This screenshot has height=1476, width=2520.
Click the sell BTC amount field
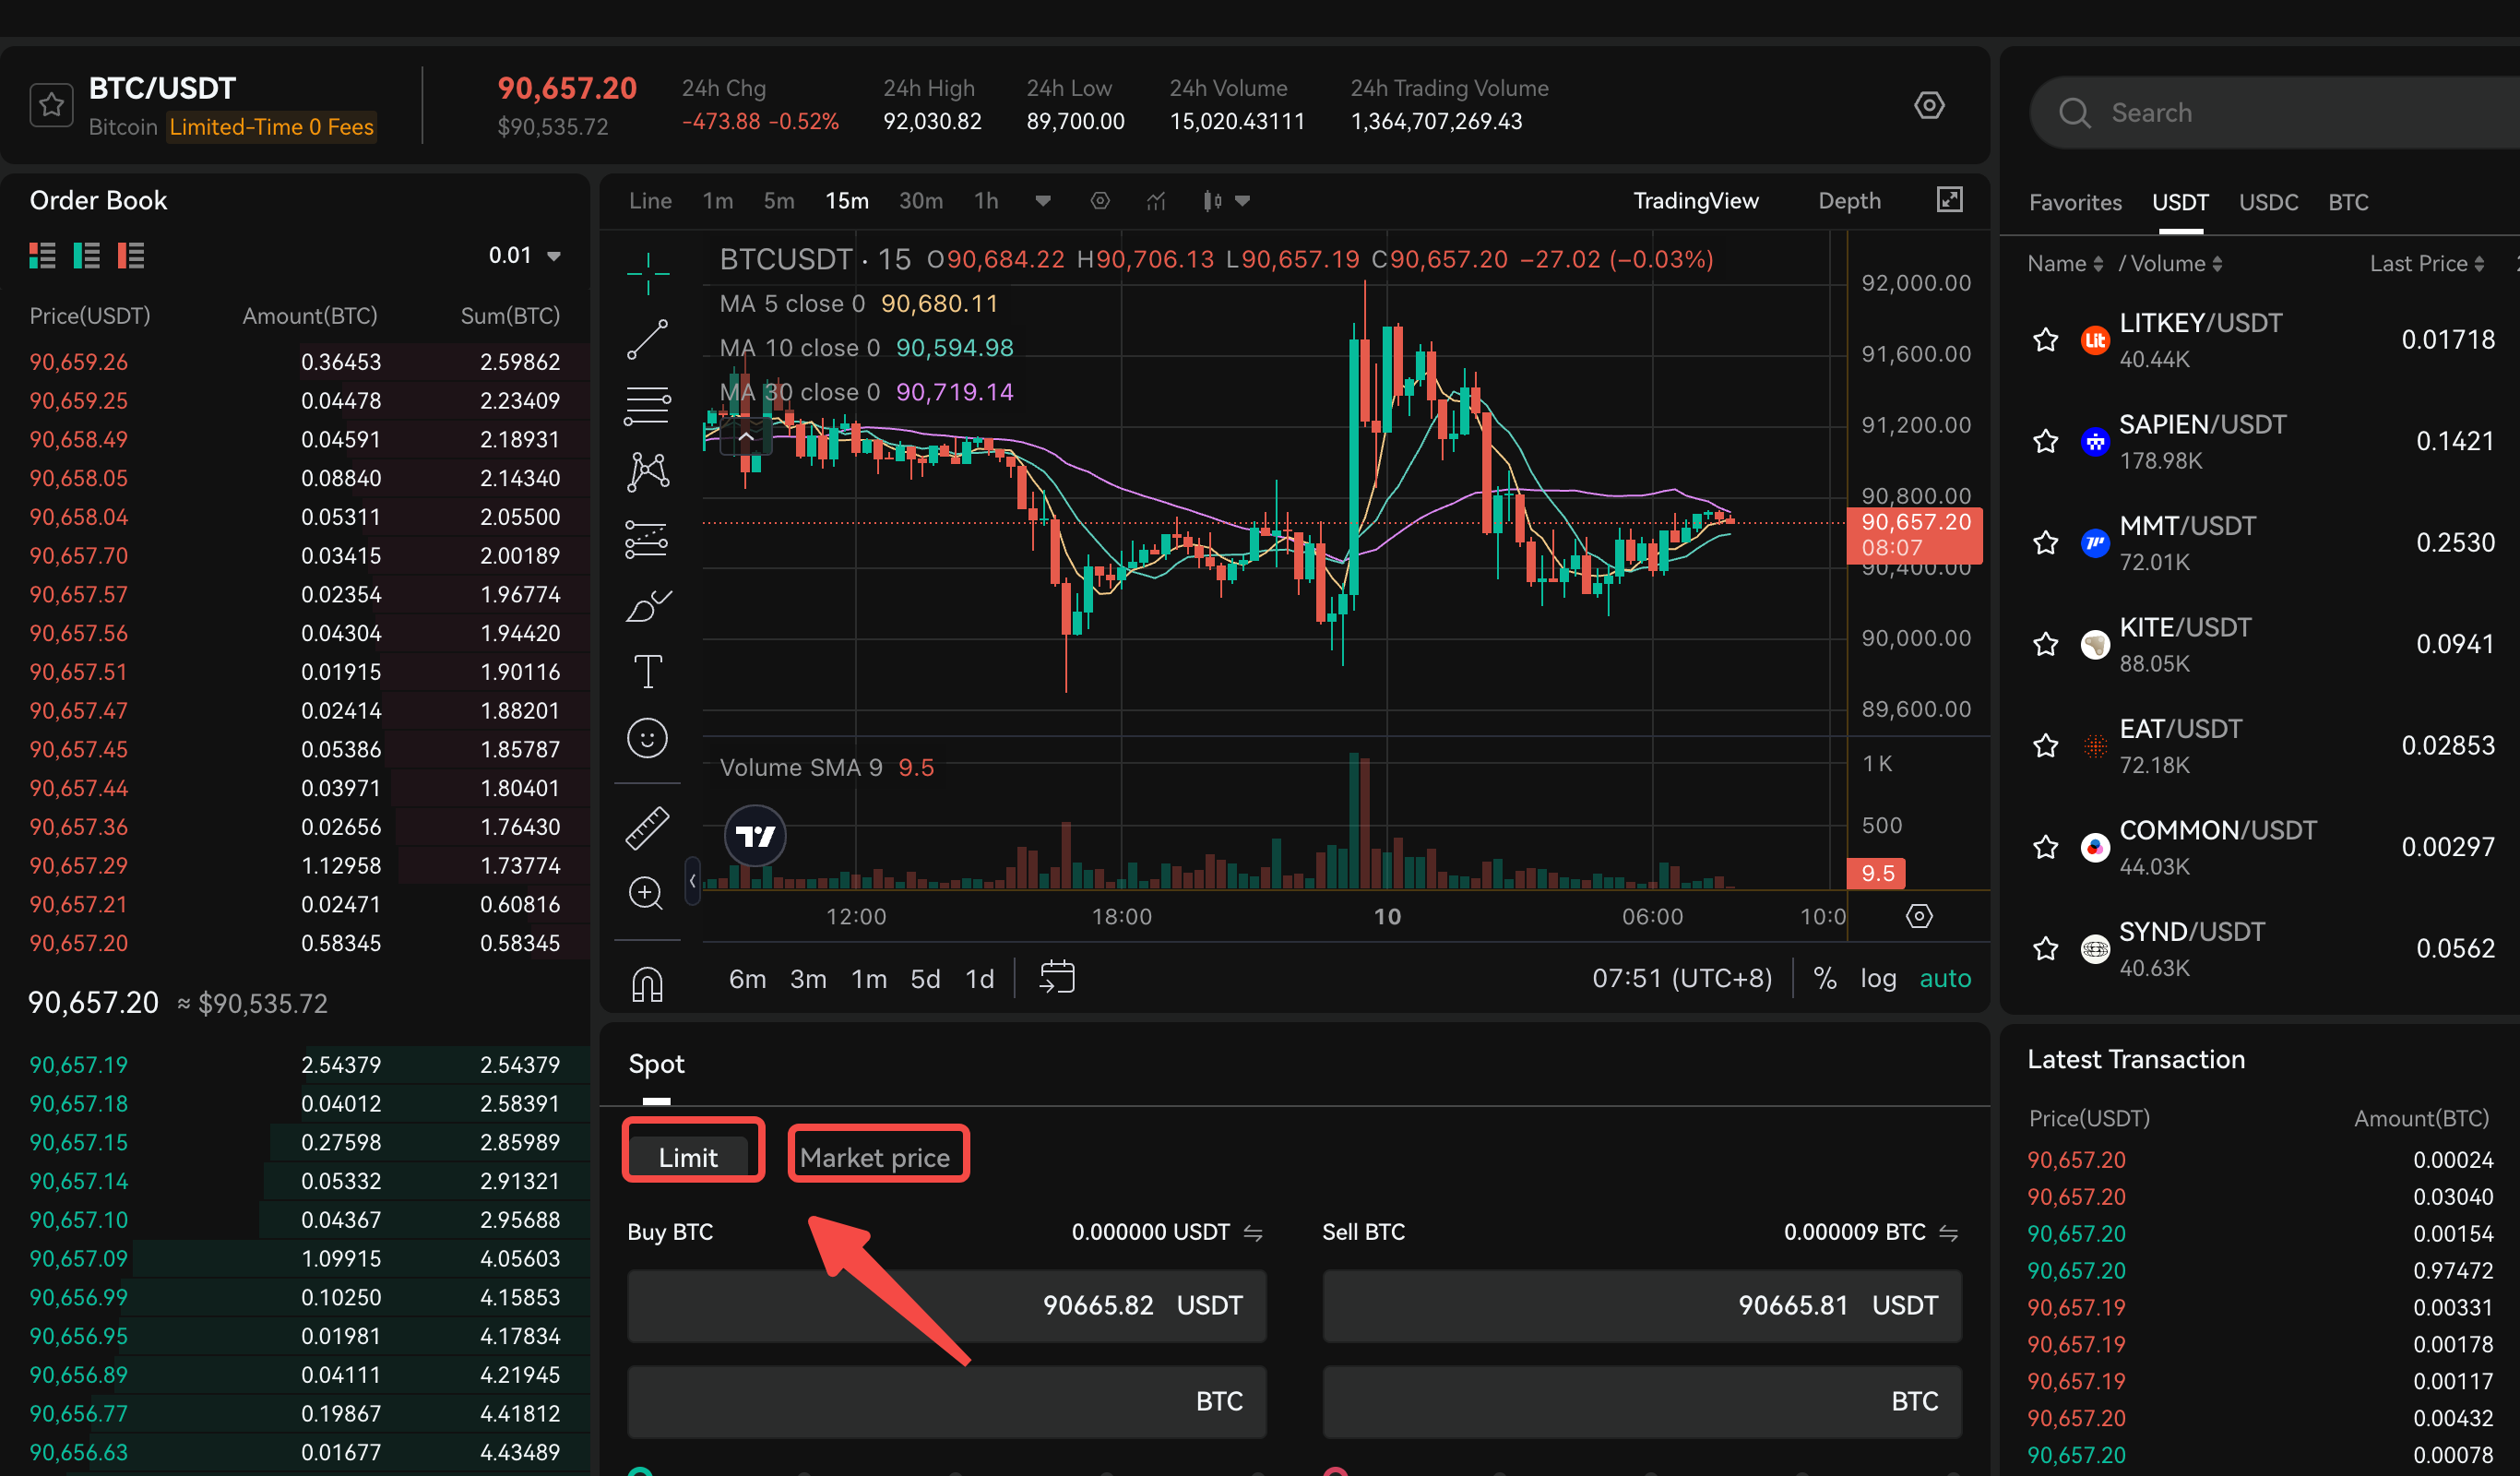pyautogui.click(x=1642, y=1402)
